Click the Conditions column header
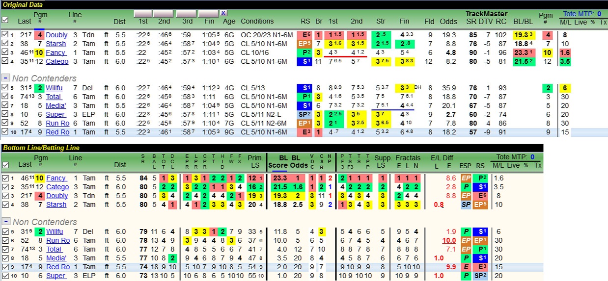Viewport: 608px width, 281px height. 257,21
